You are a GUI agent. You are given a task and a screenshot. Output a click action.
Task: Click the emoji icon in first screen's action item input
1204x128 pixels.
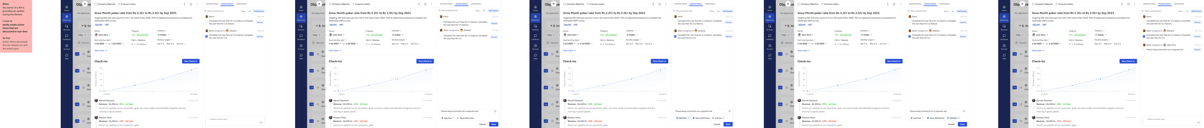point(261,122)
